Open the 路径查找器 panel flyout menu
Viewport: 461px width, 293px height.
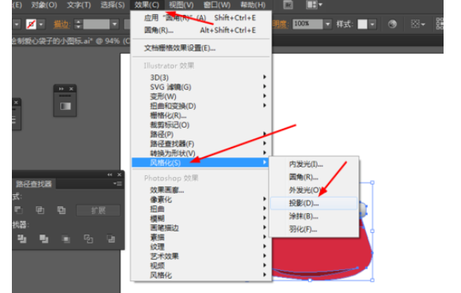[117, 184]
